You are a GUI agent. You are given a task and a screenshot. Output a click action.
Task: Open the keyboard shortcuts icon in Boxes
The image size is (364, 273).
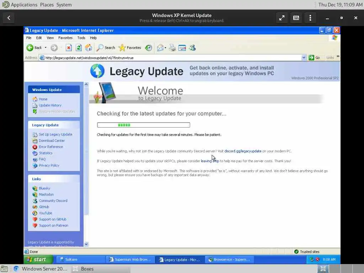[x=296, y=18]
